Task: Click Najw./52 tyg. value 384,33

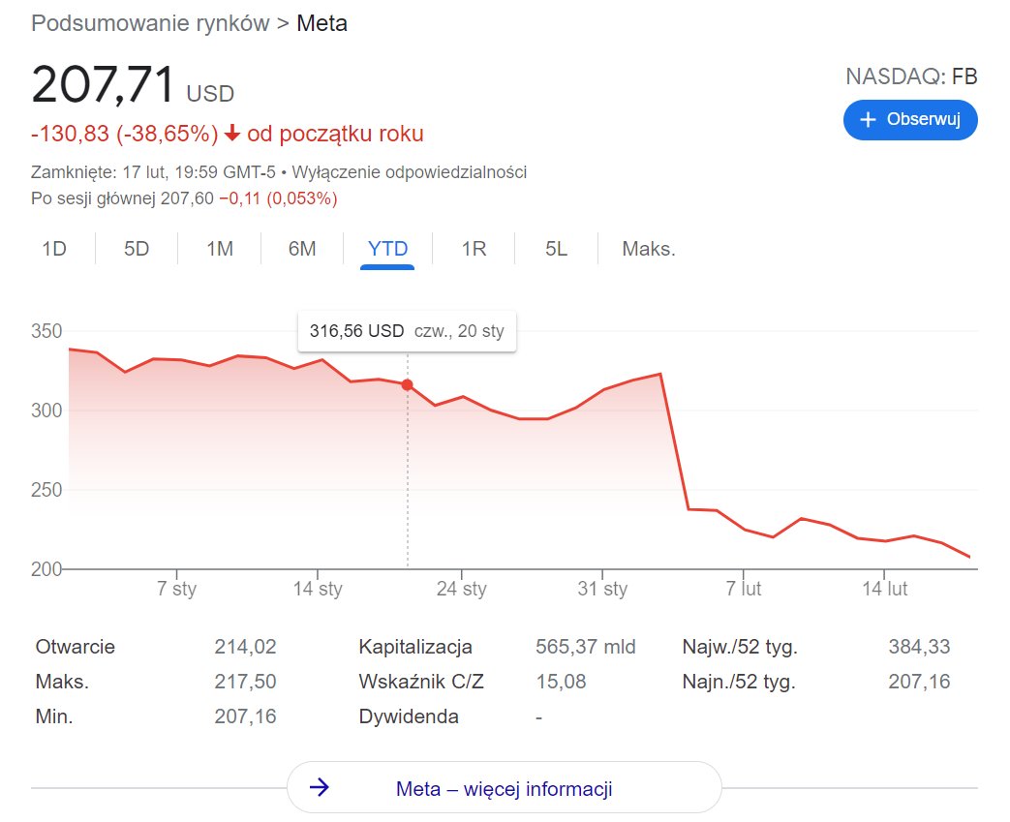Action: (x=919, y=647)
